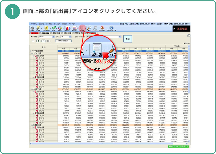Switch to the 週別計測量 tab
The image size is (216, 154).
(x=55, y=33)
